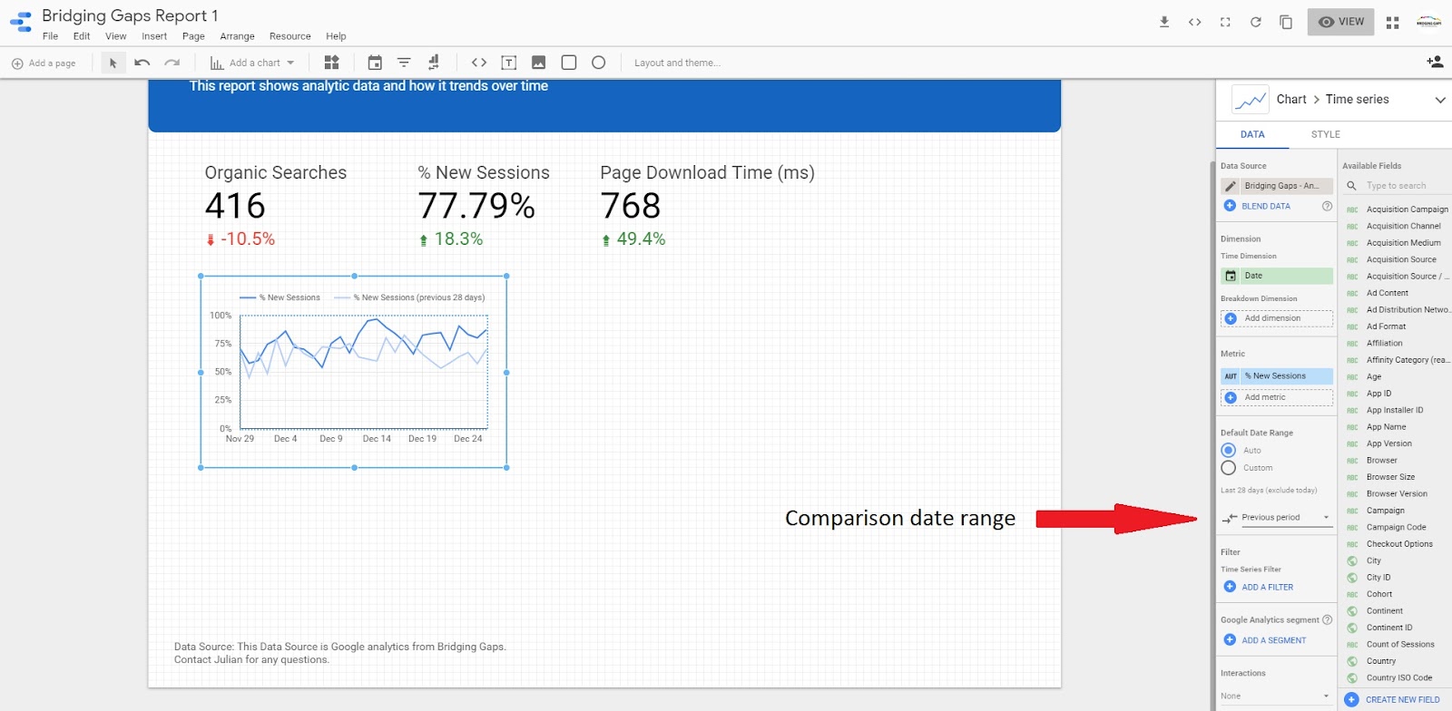Expand the Chart Time series type picker

pos(1440,100)
